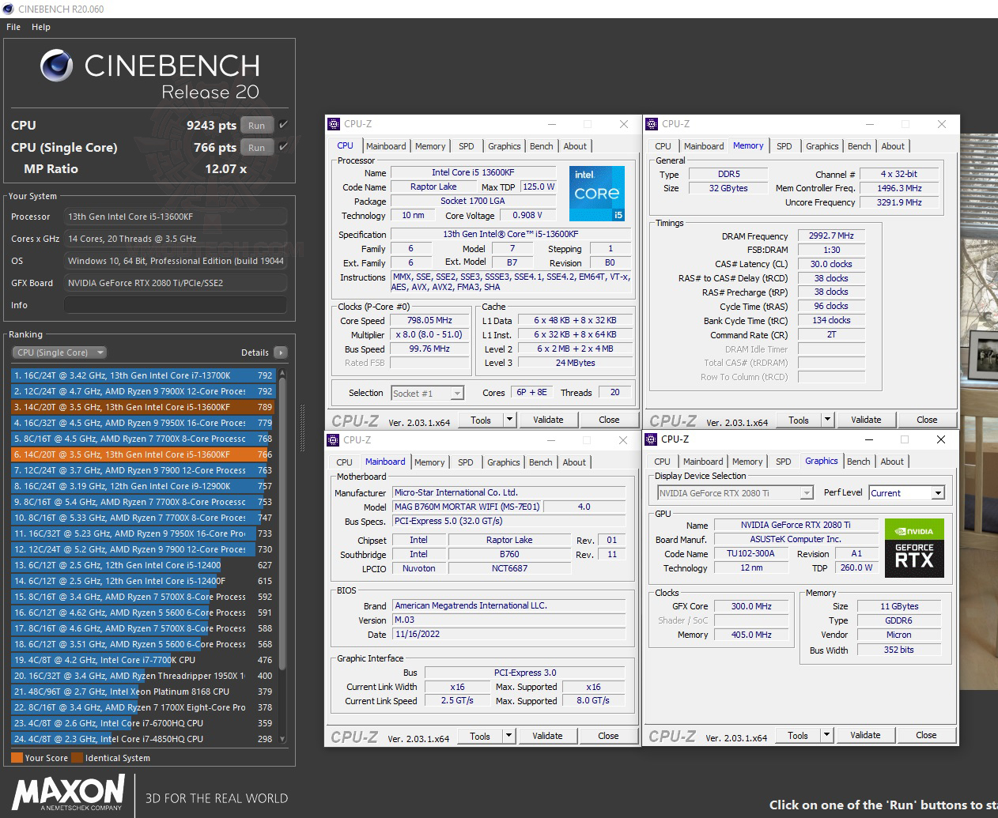998x818 pixels.
Task: Select ranking row 6 i5-13600KF score 766
Action: click(143, 454)
